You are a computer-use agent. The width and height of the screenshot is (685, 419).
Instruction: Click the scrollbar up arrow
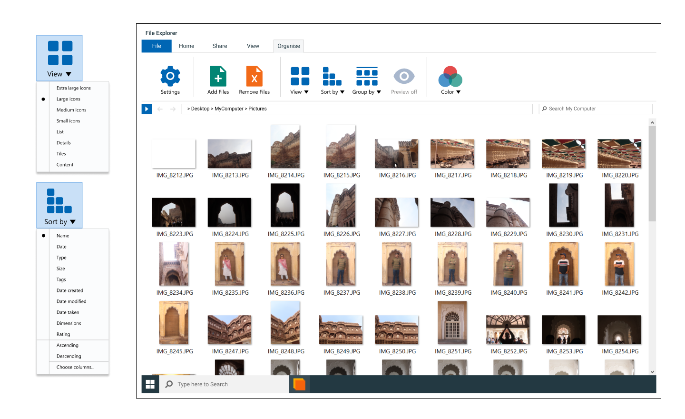coord(652,122)
